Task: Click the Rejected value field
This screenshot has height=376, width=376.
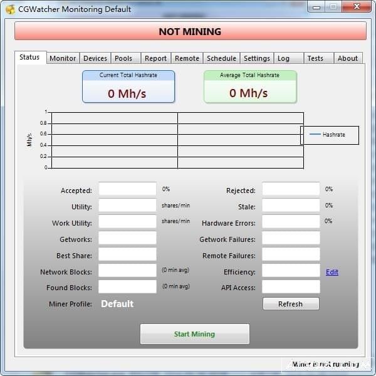Action: pyautogui.click(x=291, y=189)
